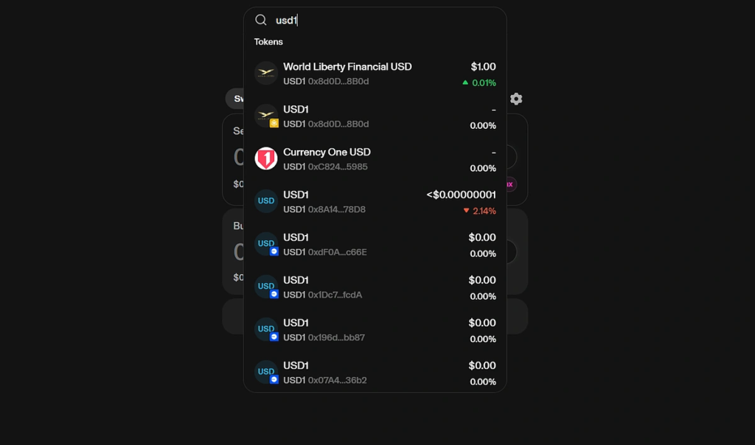Choose USD1 token 0x1Dc7...fcdA
This screenshot has width=755, height=445.
375,287
